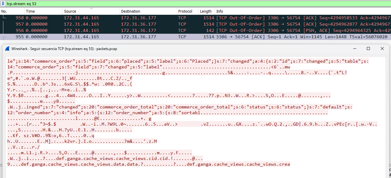
Task: Sort by Source column header
Action: pyautogui.click(x=91, y=11)
